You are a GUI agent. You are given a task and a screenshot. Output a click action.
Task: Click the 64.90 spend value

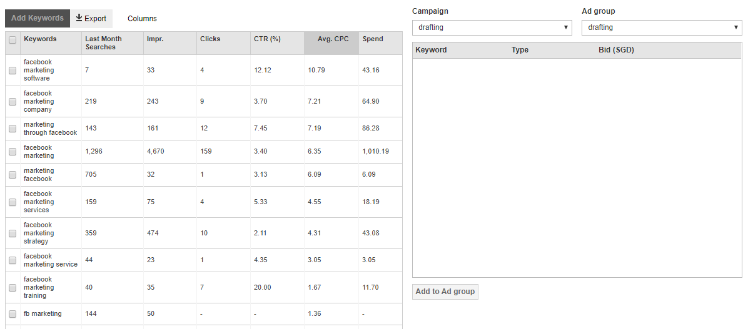click(x=371, y=101)
